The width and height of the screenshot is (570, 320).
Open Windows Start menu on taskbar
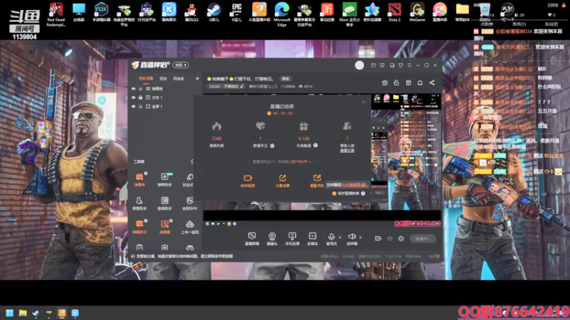point(10,313)
